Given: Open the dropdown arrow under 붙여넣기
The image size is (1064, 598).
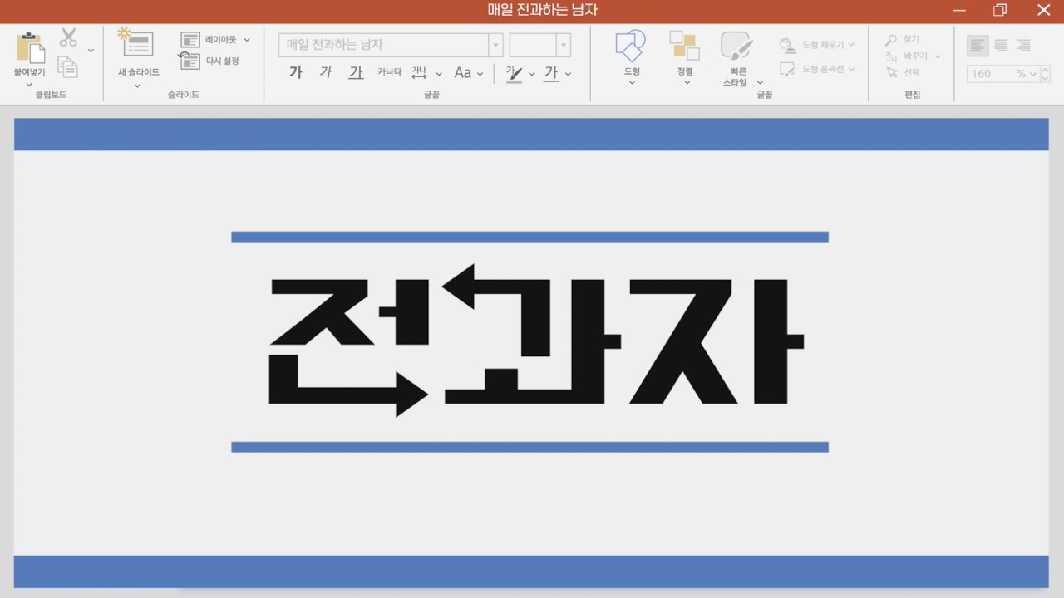Looking at the screenshot, I should [29, 85].
